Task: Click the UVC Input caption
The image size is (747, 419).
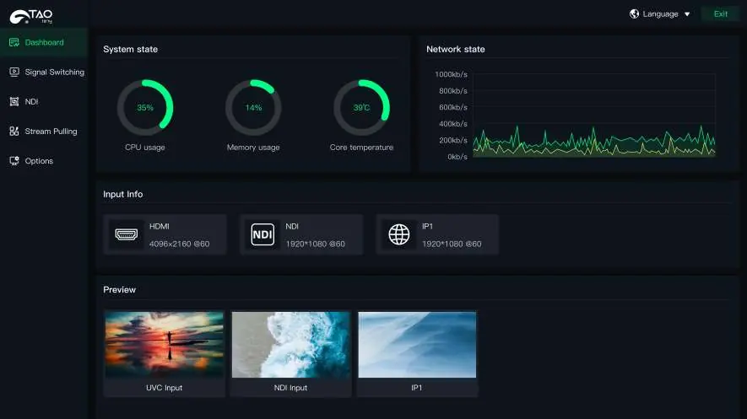Action: 165,388
